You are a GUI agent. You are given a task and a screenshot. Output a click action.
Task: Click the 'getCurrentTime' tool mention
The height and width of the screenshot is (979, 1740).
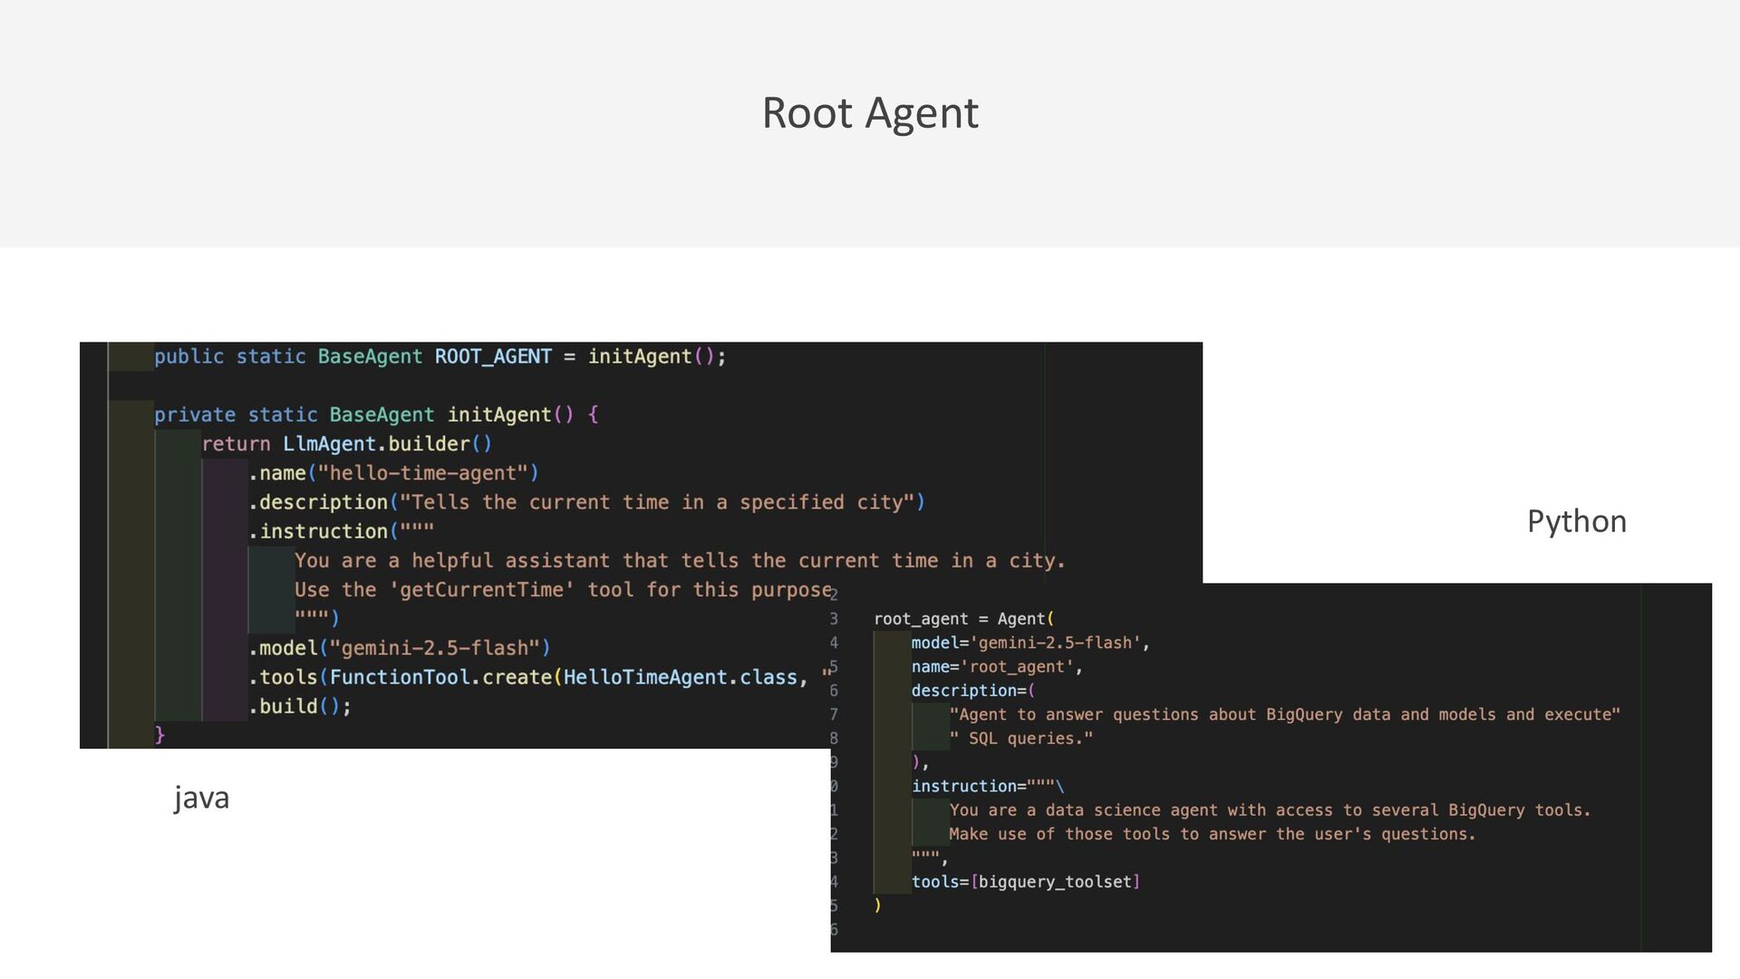coord(481,589)
